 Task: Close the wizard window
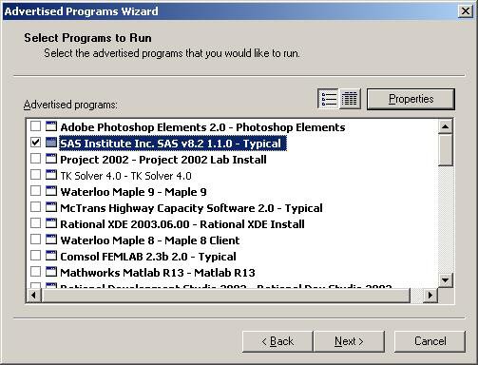[466, 11]
